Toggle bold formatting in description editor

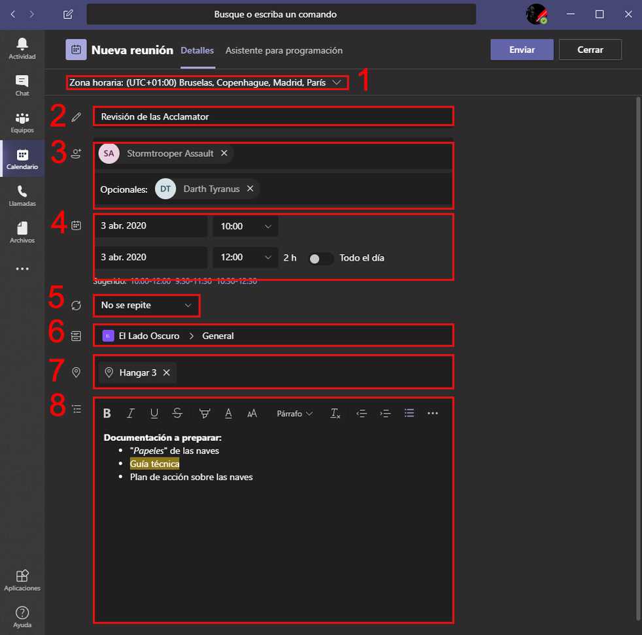[x=107, y=413]
